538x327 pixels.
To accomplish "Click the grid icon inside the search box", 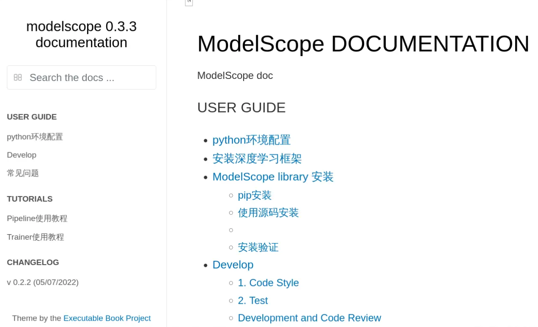I will (17, 77).
